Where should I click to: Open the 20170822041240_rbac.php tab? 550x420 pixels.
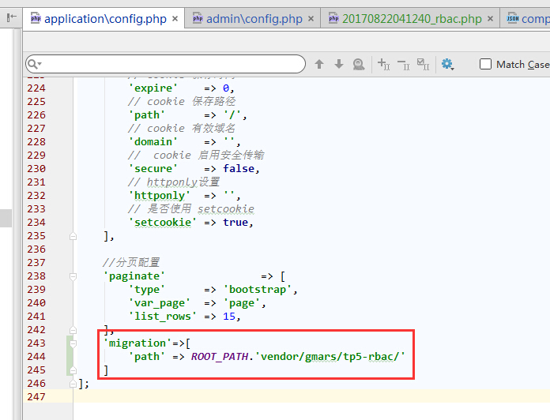click(412, 18)
